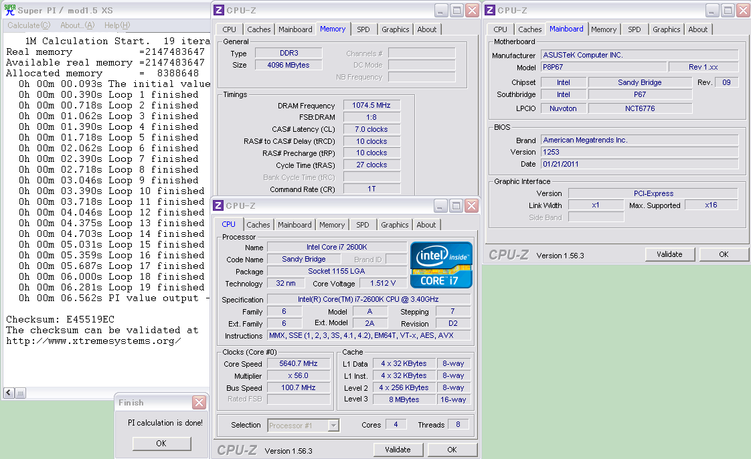Open the Processor #1 selection dropdown

pyautogui.click(x=333, y=425)
